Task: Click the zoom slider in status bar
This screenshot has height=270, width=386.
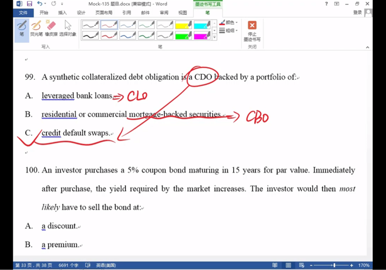Action: (334, 265)
